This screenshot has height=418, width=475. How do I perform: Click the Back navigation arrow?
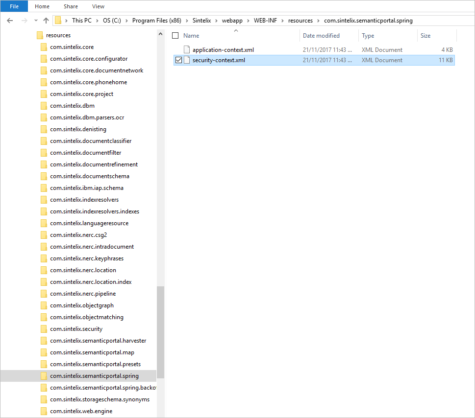point(10,21)
